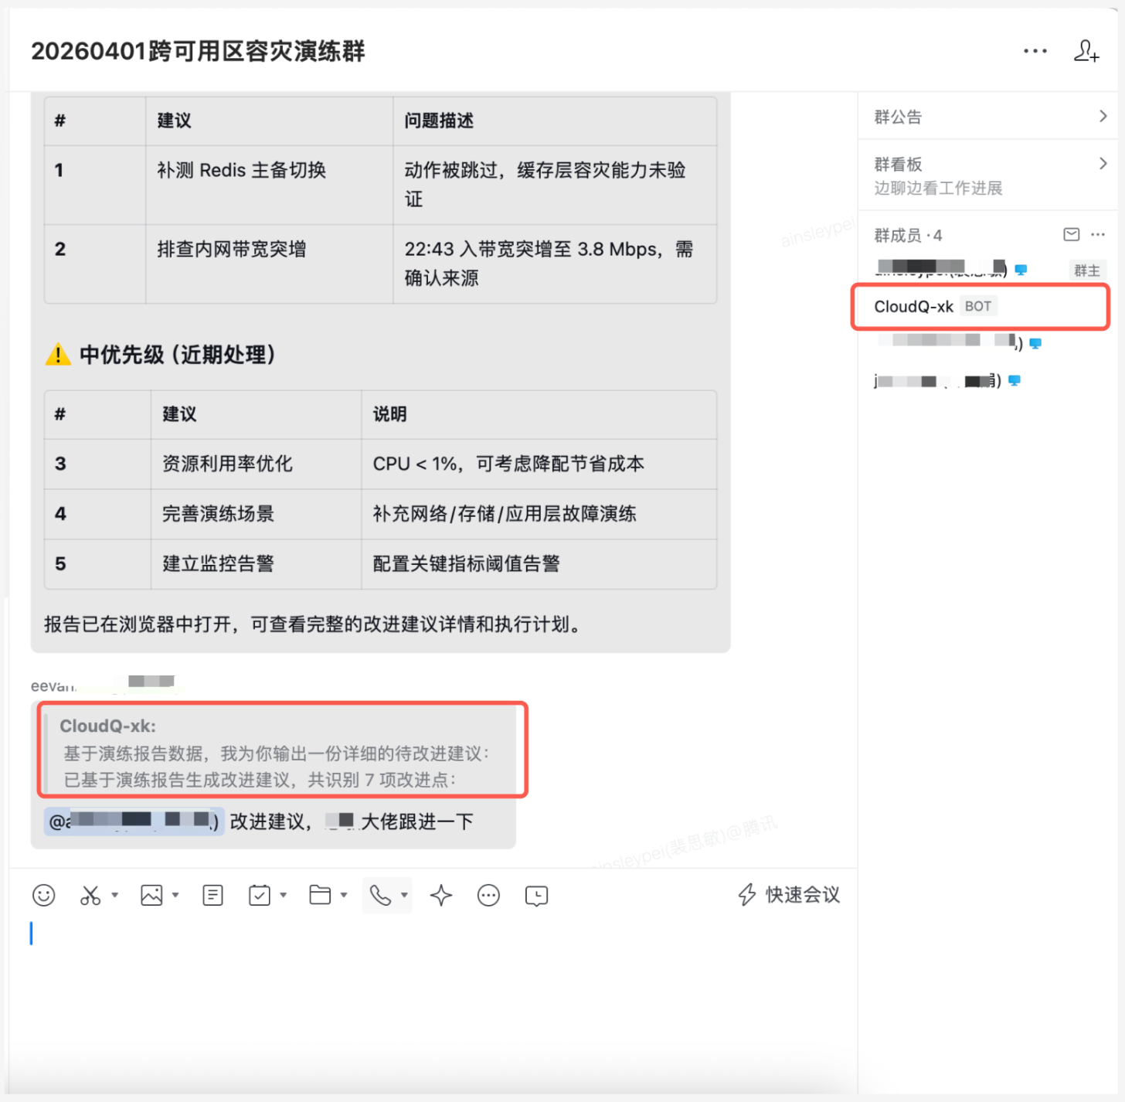Click the add member icon in the header
Screen dimensions: 1125x1102
(x=1087, y=51)
